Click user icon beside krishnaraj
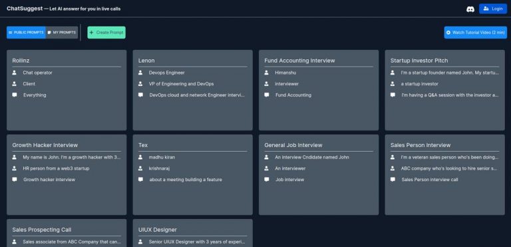This screenshot has width=511, height=247. coord(140,168)
